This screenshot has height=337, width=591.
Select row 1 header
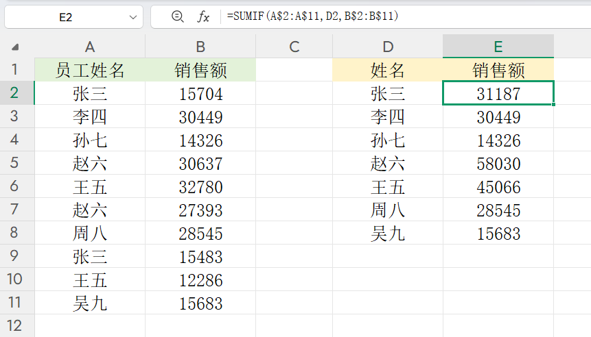pos(16,70)
